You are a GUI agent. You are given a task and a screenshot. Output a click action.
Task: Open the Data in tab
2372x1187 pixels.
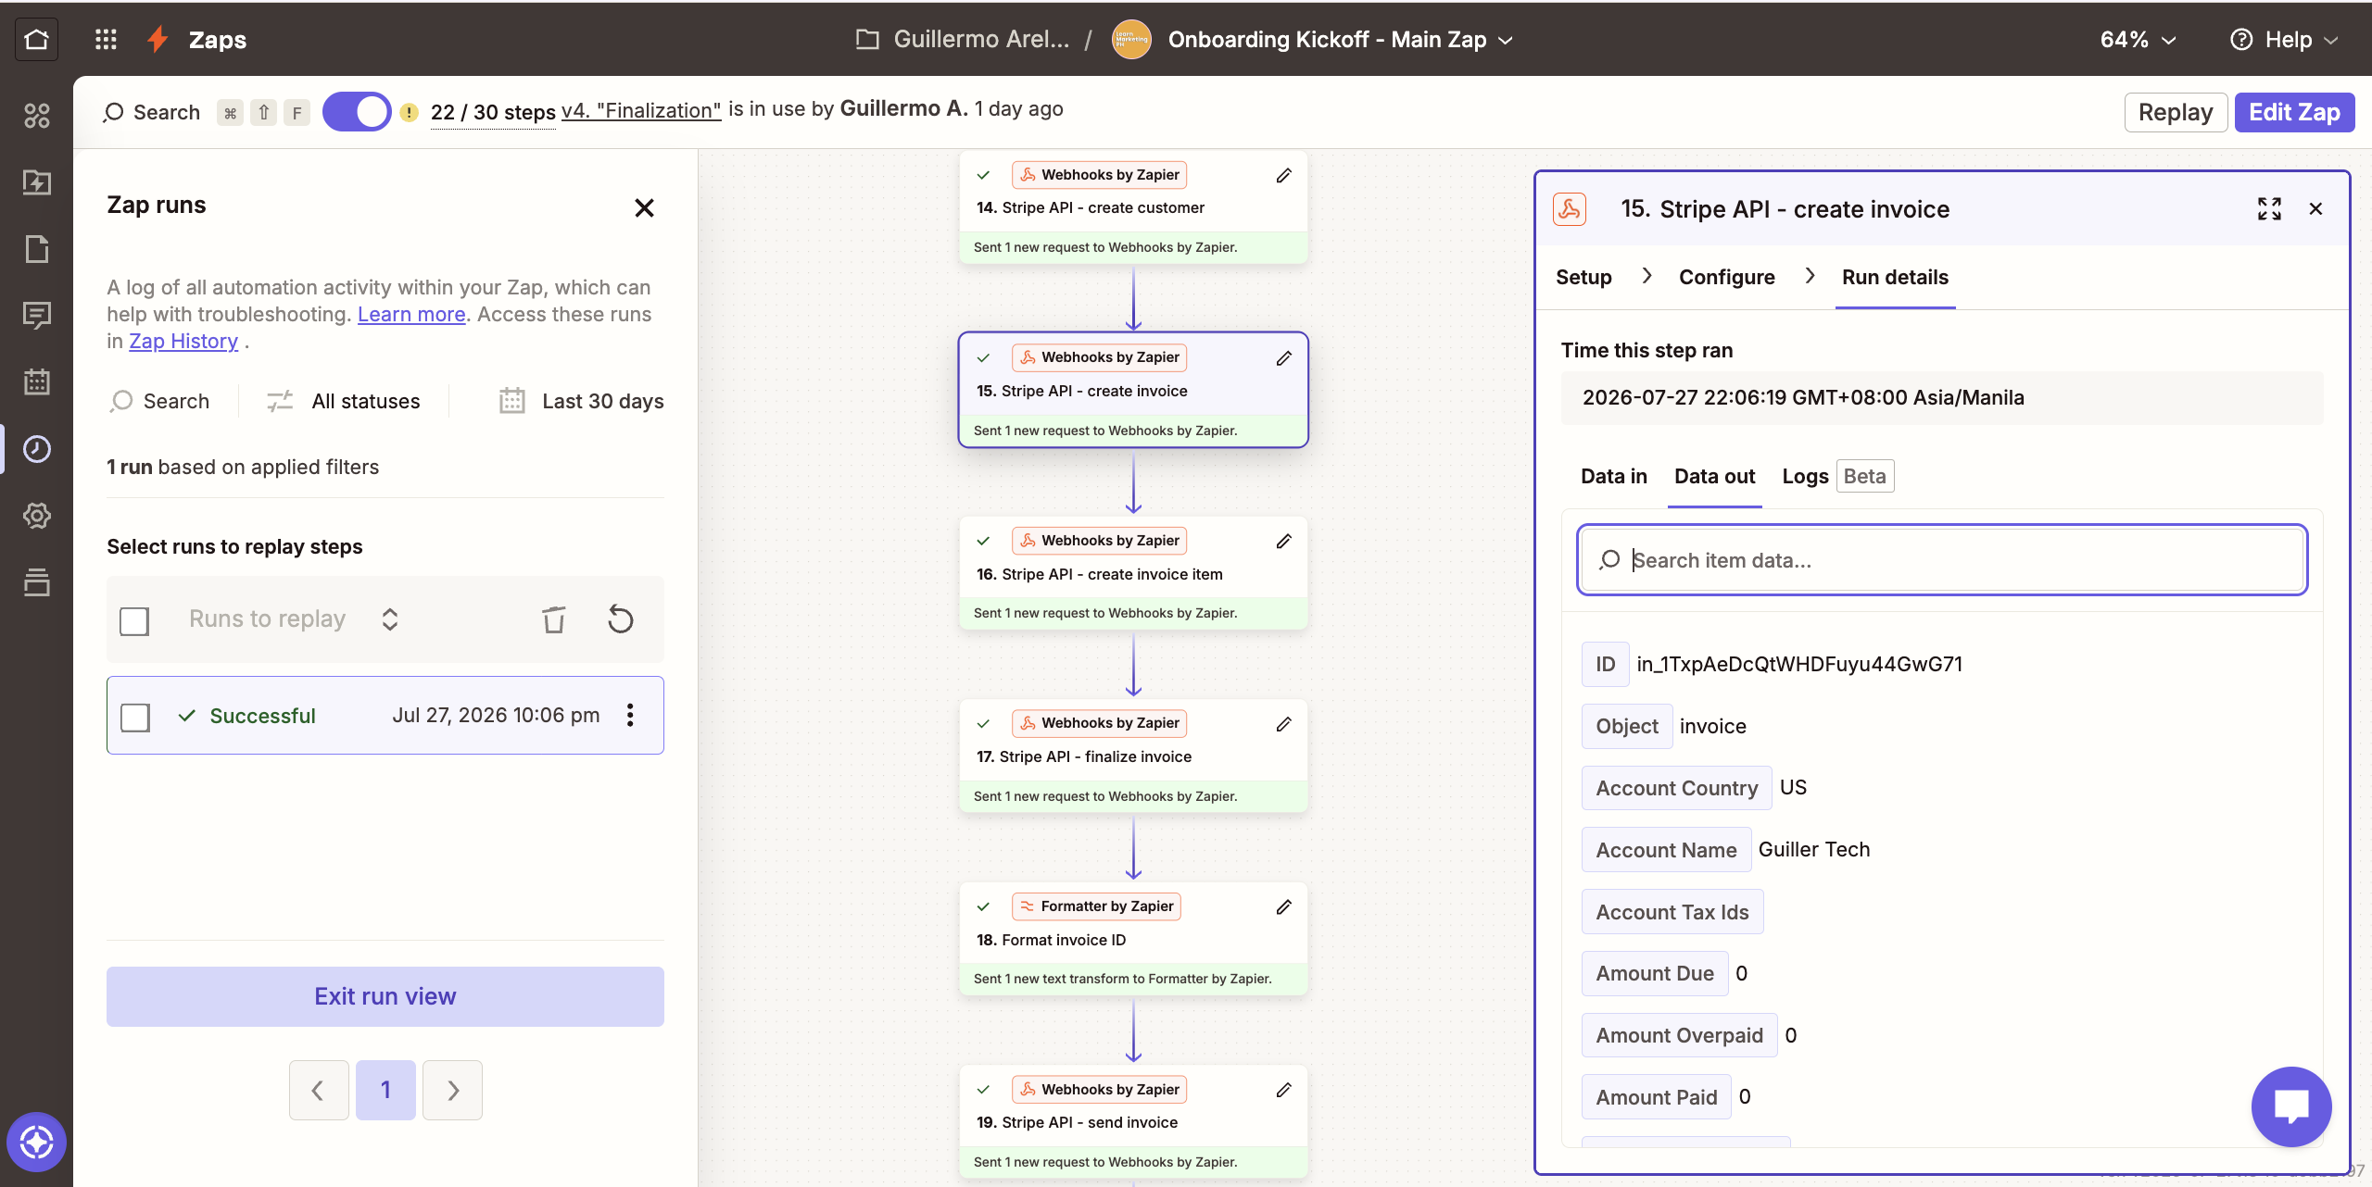(x=1614, y=476)
